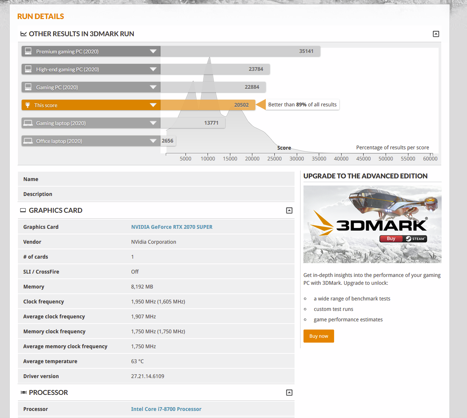The width and height of the screenshot is (467, 418).
Task: Click the Gaming laptop (2020) laptop icon
Action: tap(28, 123)
